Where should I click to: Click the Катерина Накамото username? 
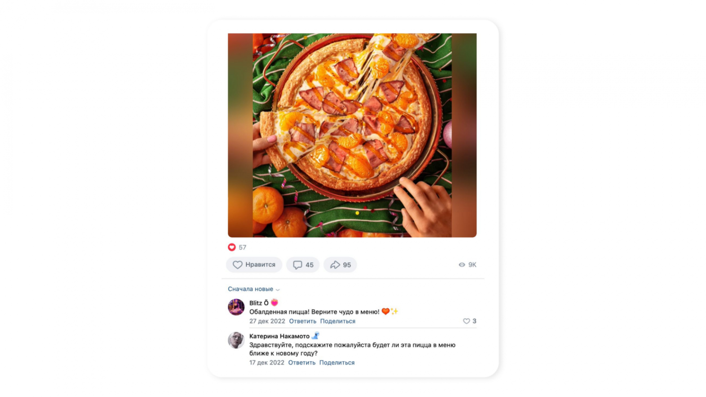point(279,336)
